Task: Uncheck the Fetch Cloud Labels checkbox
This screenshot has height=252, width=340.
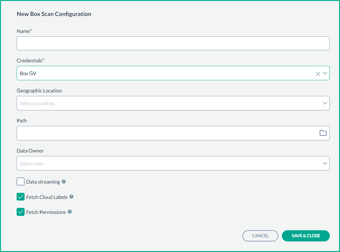Action: tap(21, 197)
